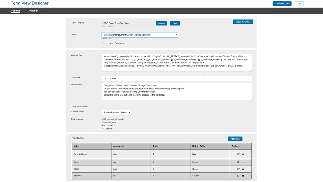Disable the Comments widget
This screenshot has height=182, width=323.
point(103,125)
